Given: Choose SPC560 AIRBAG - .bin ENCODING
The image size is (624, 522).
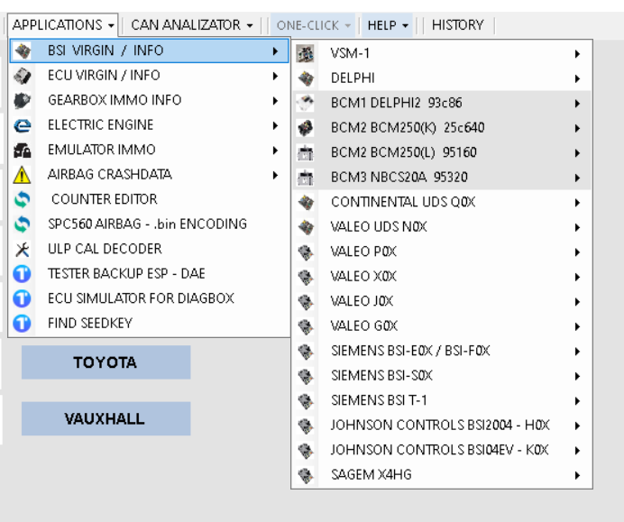Looking at the screenshot, I should click(149, 224).
